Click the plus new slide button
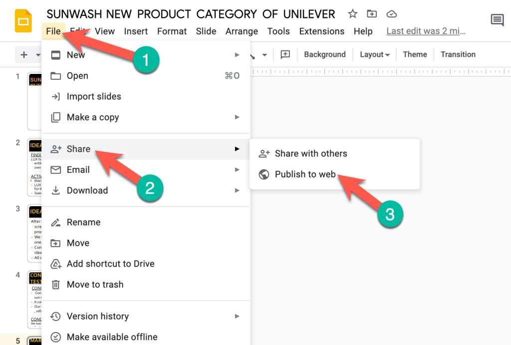Screen dimensions: 511x345 tap(24, 54)
